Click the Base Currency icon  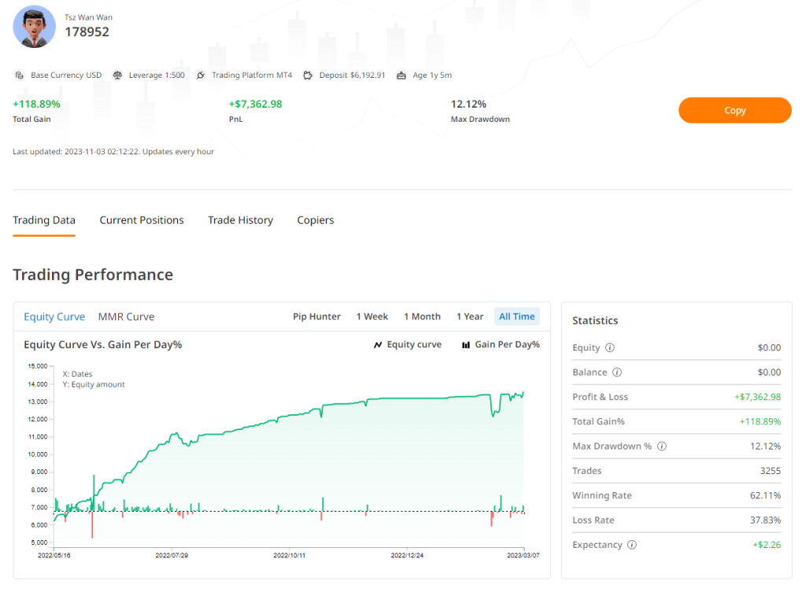point(20,75)
